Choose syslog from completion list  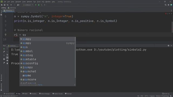[48, 55]
